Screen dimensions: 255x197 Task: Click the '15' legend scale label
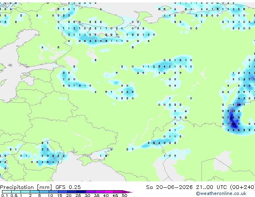pyautogui.click(x=60, y=195)
